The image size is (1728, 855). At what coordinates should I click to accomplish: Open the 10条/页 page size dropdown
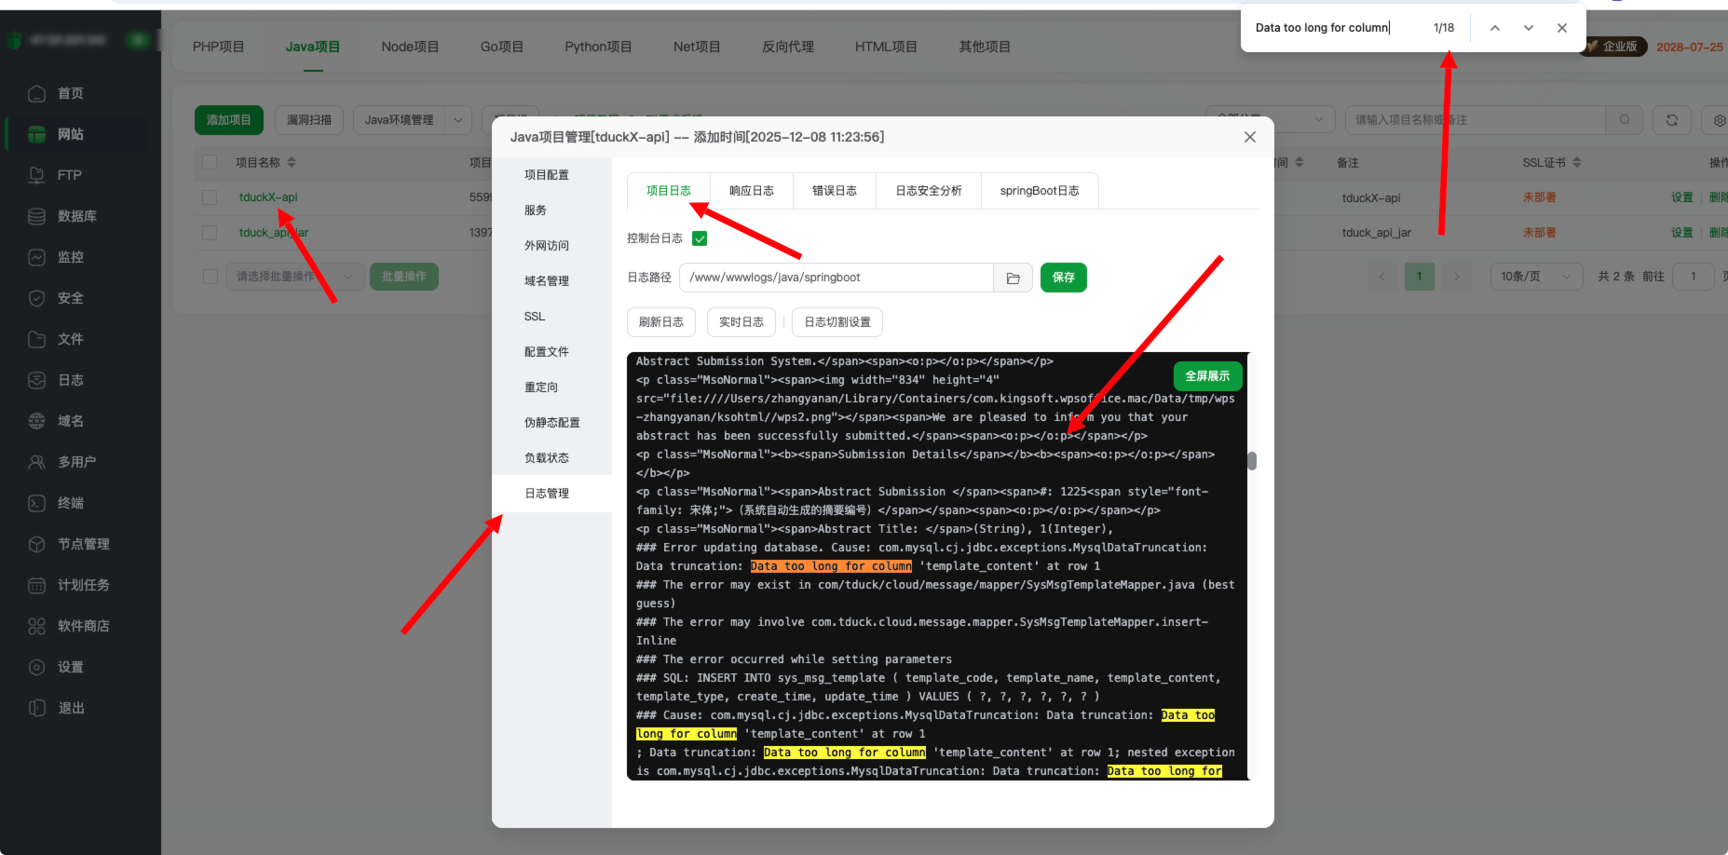tap(1536, 277)
